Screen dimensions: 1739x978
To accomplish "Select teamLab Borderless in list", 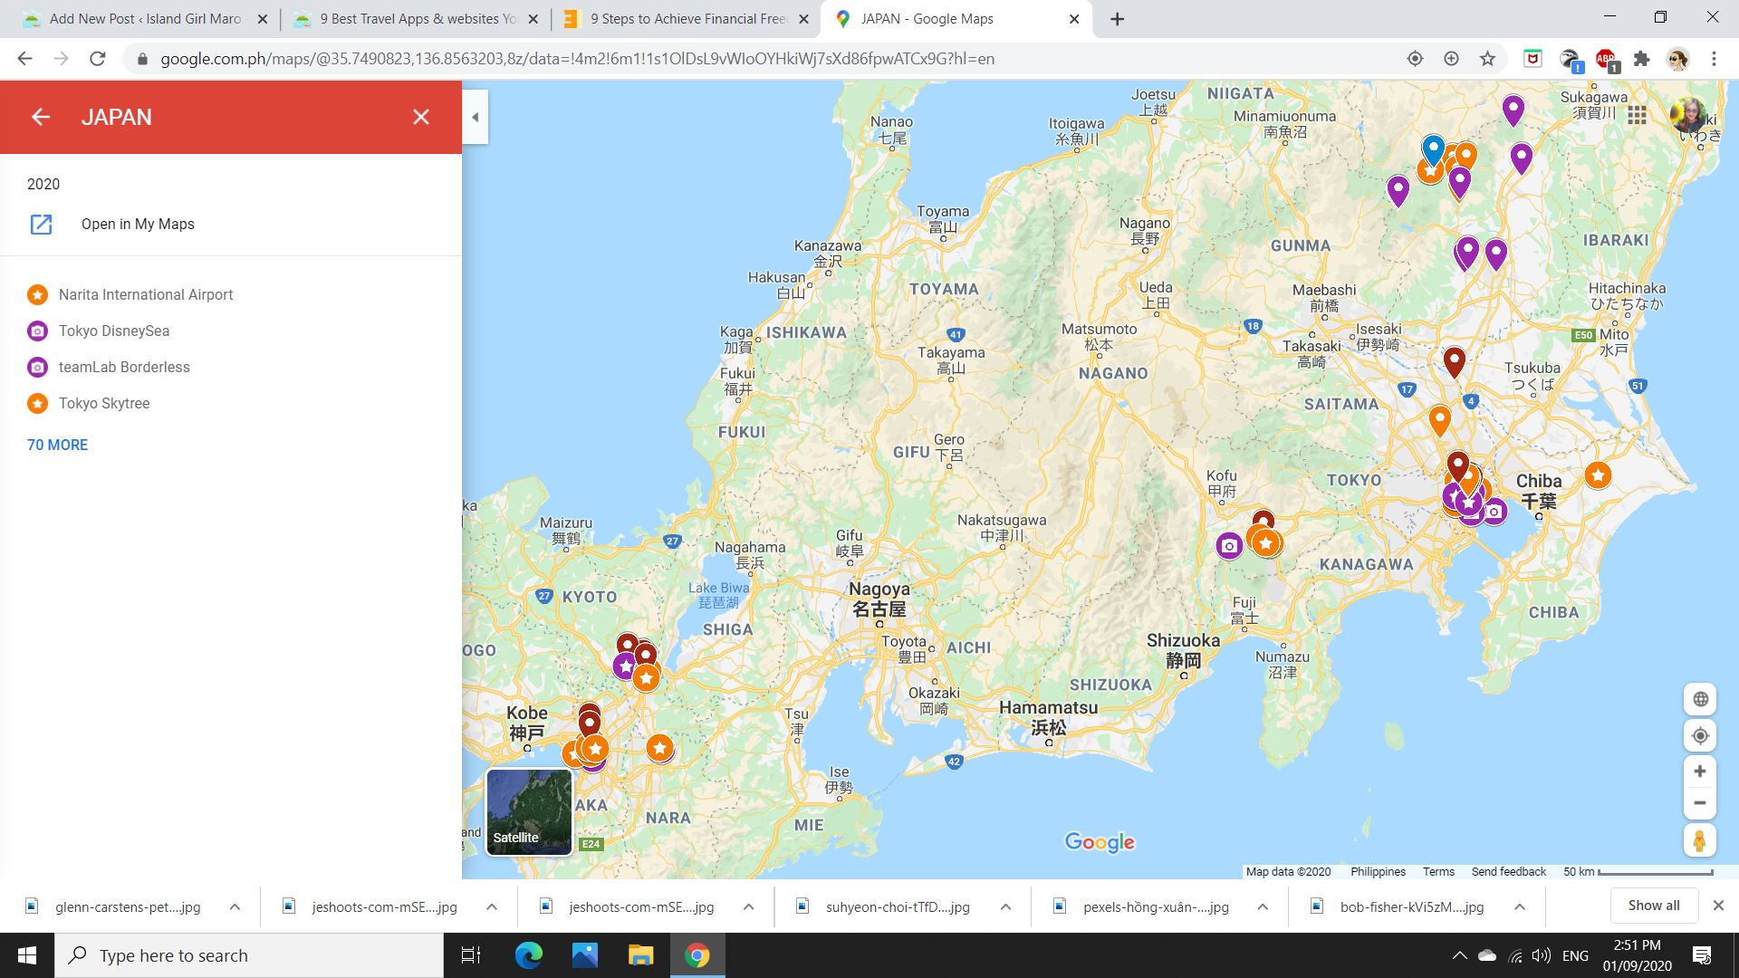I will pyautogui.click(x=124, y=367).
